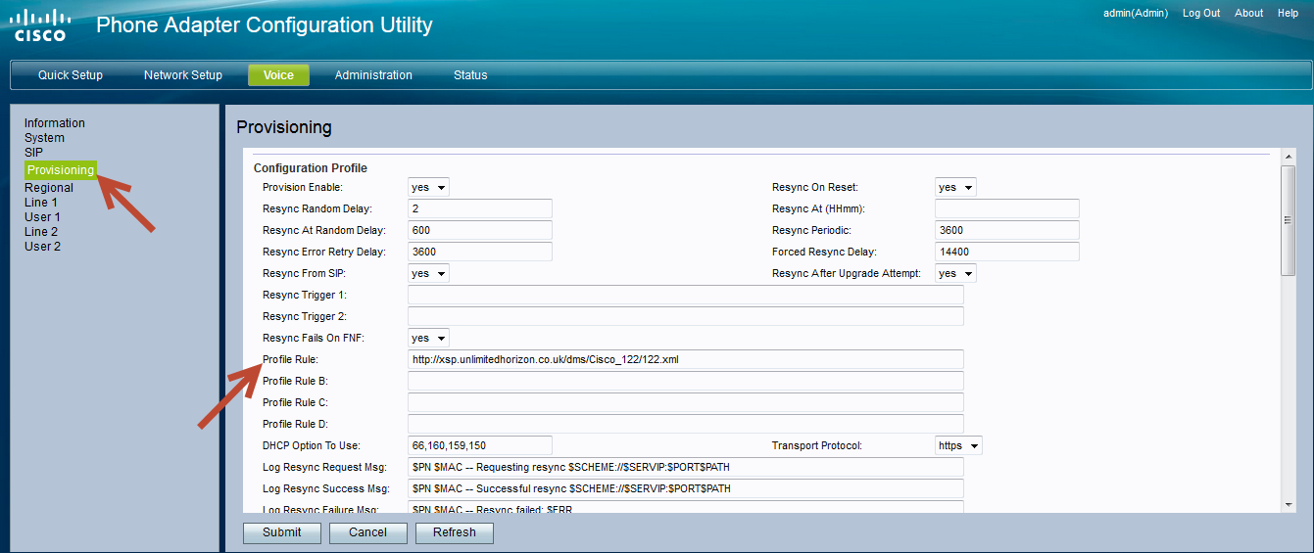Open Regional in the sidebar

(x=49, y=188)
